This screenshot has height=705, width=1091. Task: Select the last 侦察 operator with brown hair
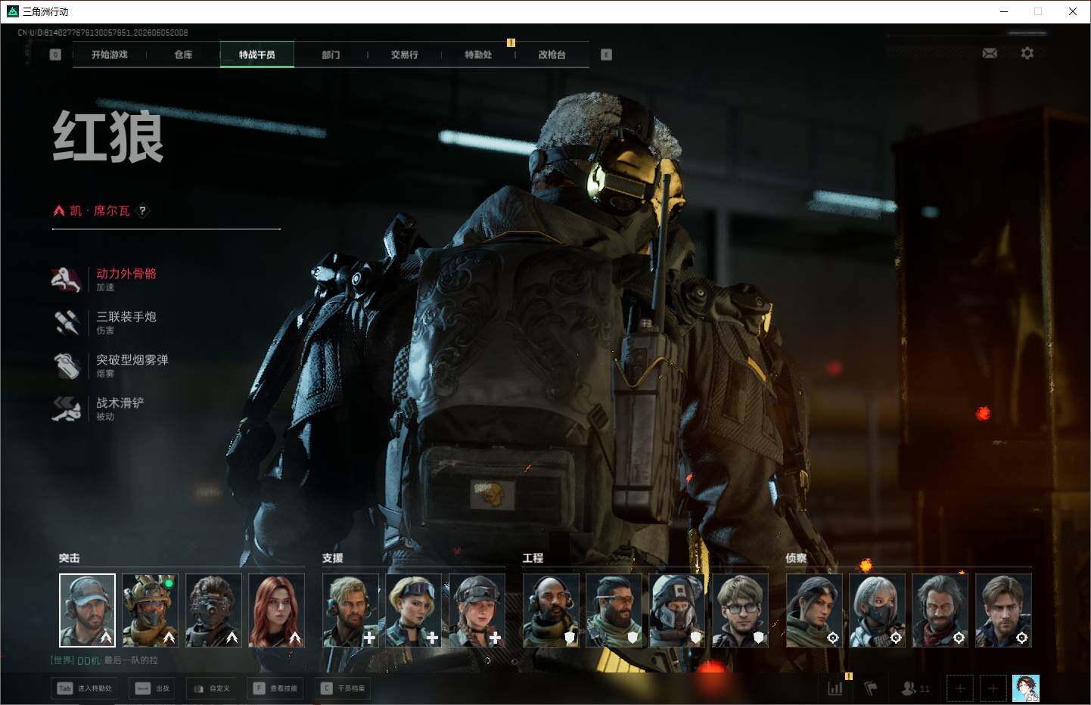pos(1003,610)
